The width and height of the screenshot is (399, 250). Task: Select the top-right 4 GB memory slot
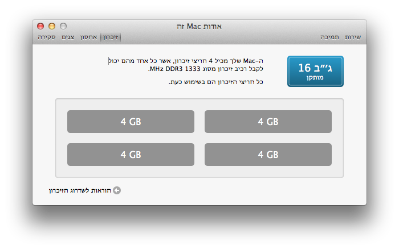[268, 122]
